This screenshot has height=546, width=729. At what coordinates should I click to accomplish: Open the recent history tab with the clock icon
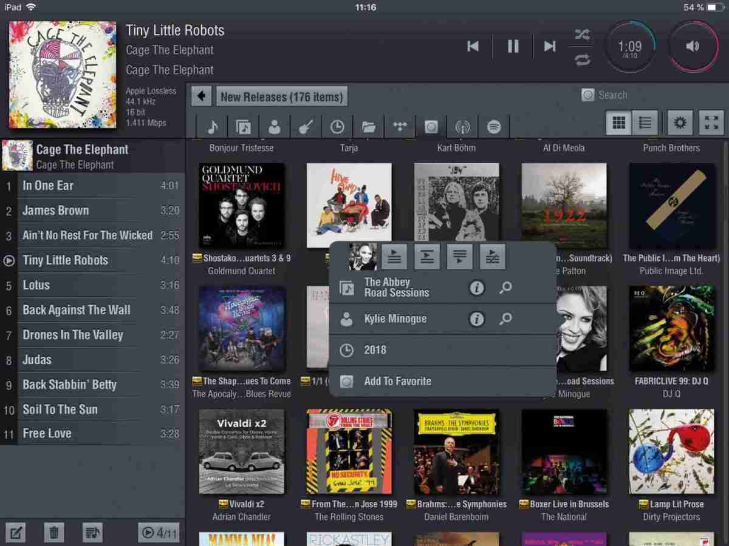[337, 127]
